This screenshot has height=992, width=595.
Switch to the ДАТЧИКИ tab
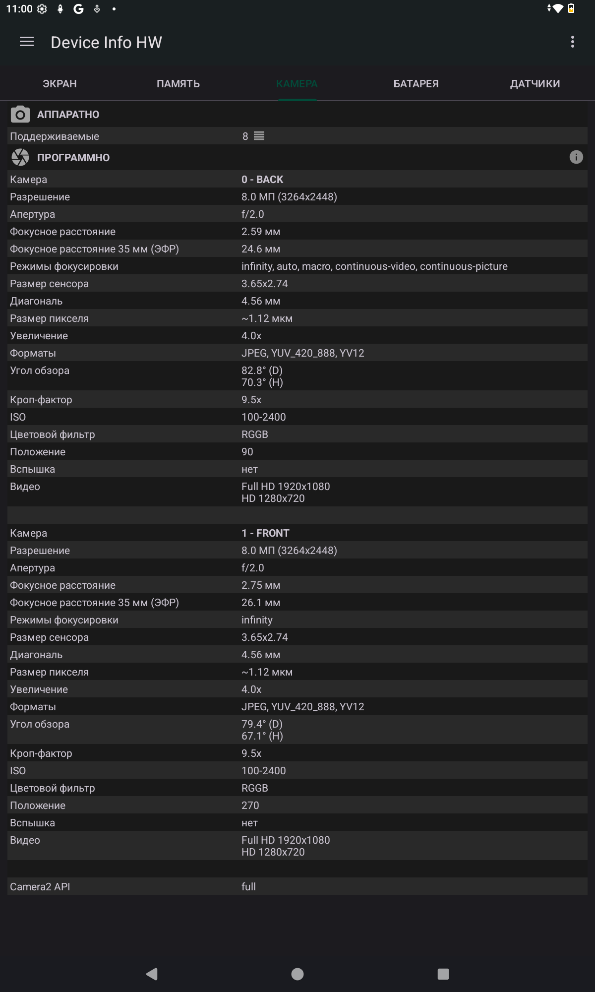(535, 84)
